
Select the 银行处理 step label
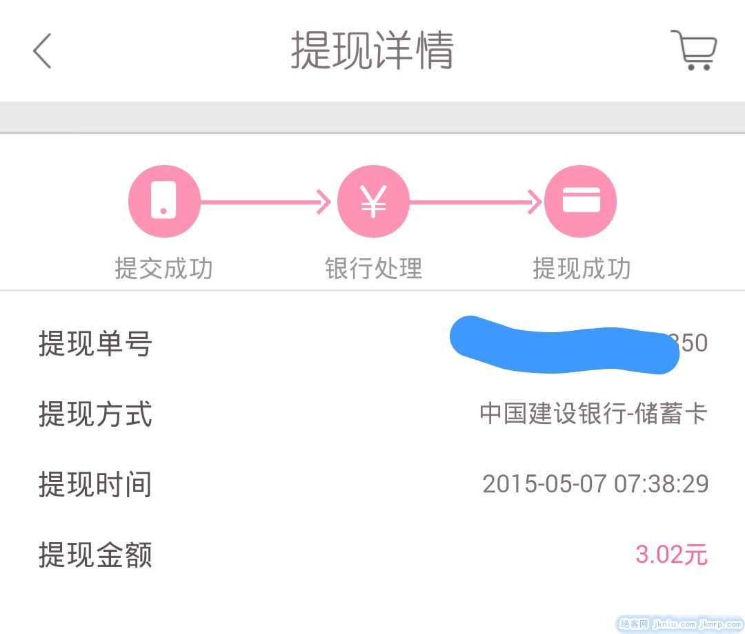373,269
